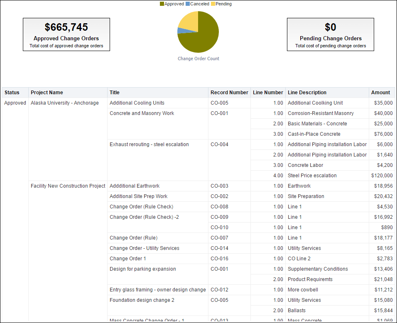Screen dimensions: 397x323
Task: Click the Change Order Count chart label
Action: point(198,59)
